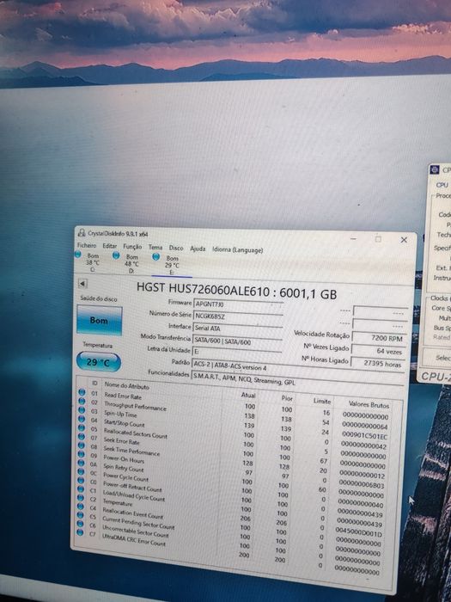
Task: Switch to the 38 °C drive C: tab
Action: click(x=93, y=261)
